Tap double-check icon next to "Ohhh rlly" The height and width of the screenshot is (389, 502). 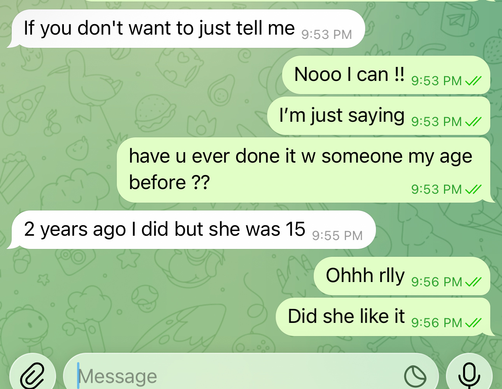tap(473, 282)
